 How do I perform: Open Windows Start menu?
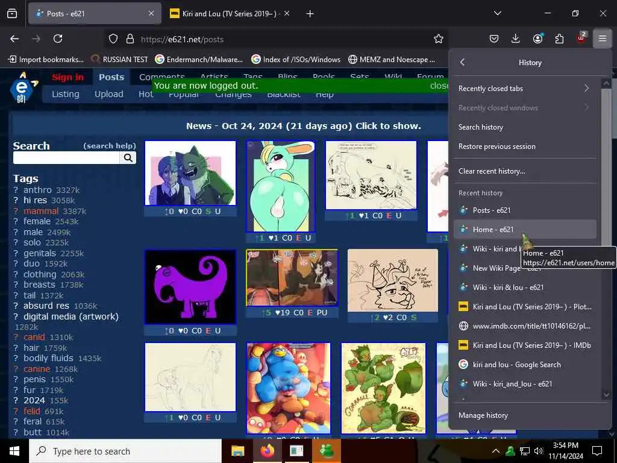pyautogui.click(x=14, y=451)
